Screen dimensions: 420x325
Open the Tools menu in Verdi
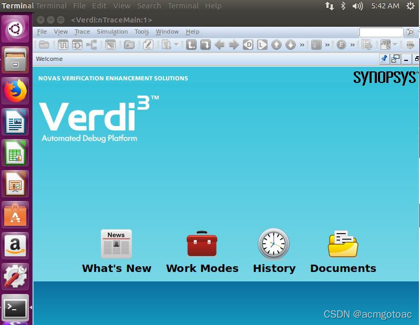click(x=142, y=32)
